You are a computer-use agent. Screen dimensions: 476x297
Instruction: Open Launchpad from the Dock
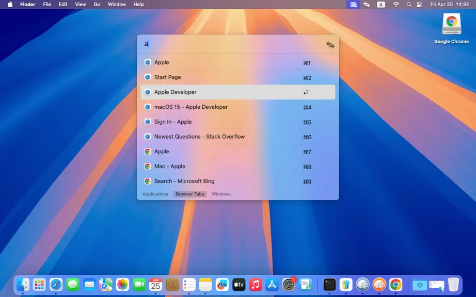[x=39, y=285]
